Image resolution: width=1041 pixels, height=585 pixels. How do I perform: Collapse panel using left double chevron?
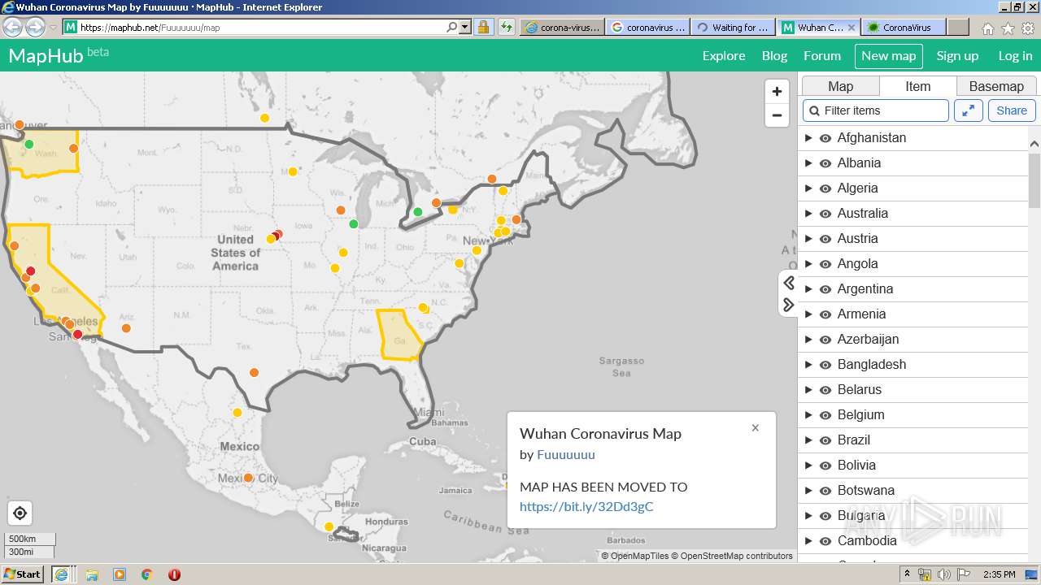click(x=789, y=283)
